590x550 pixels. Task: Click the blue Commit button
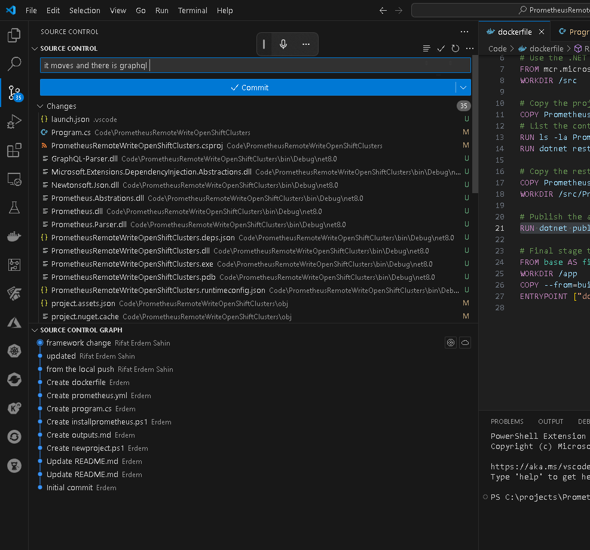248,88
